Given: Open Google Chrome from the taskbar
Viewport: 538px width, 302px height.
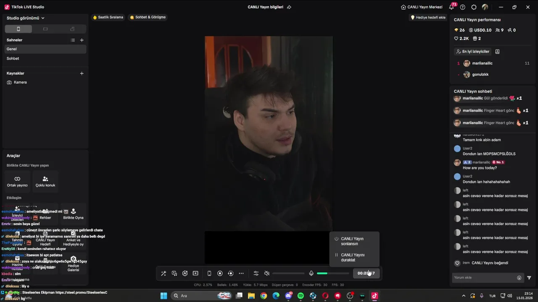Looking at the screenshot, I should click(x=264, y=296).
